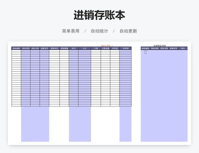Select the 销售数量 column header
Image resolution: width=199 pixels, height=153 pixels.
pyautogui.click(x=64, y=48)
